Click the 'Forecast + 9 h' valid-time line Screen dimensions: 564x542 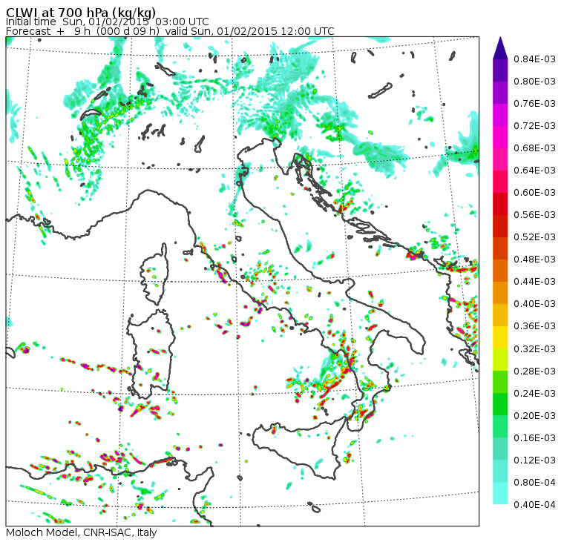click(x=170, y=31)
